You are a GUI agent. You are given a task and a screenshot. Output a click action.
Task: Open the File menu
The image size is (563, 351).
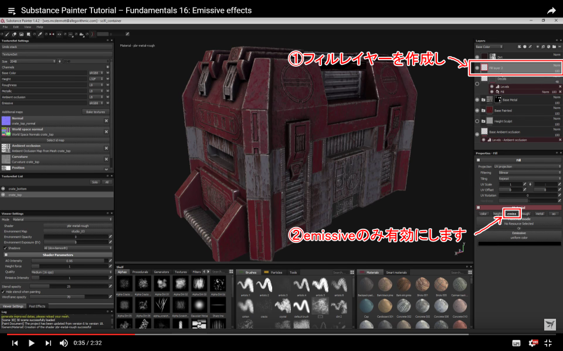5,27
